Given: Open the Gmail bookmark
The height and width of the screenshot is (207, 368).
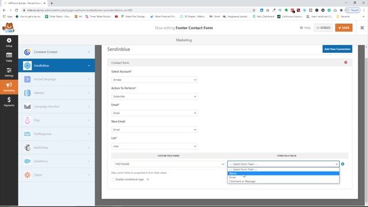Looking at the screenshot, I should click(x=214, y=17).
